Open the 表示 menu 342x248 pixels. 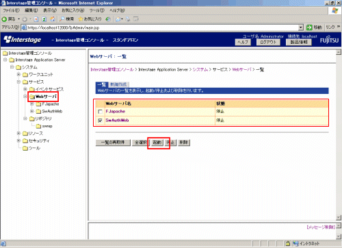(50, 10)
